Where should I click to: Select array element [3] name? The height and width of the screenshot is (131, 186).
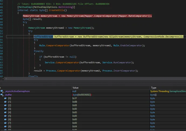(x=9, y=109)
